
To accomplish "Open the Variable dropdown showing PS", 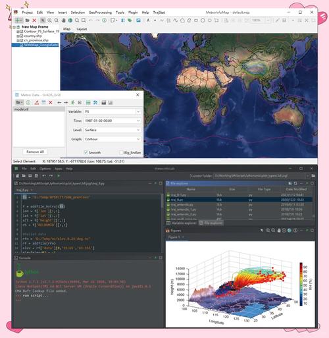I will [112, 111].
